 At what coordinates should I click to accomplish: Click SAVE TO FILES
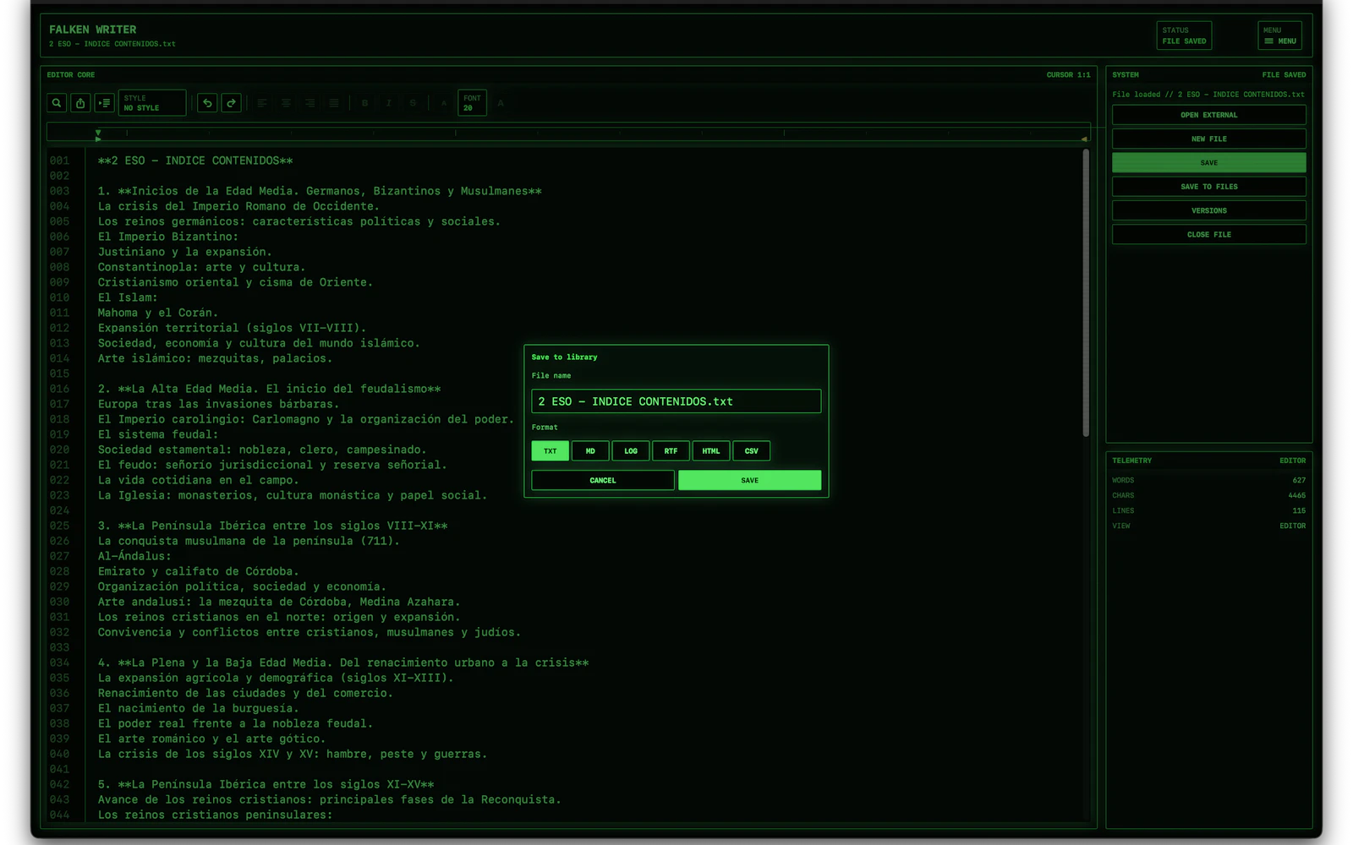tap(1209, 187)
